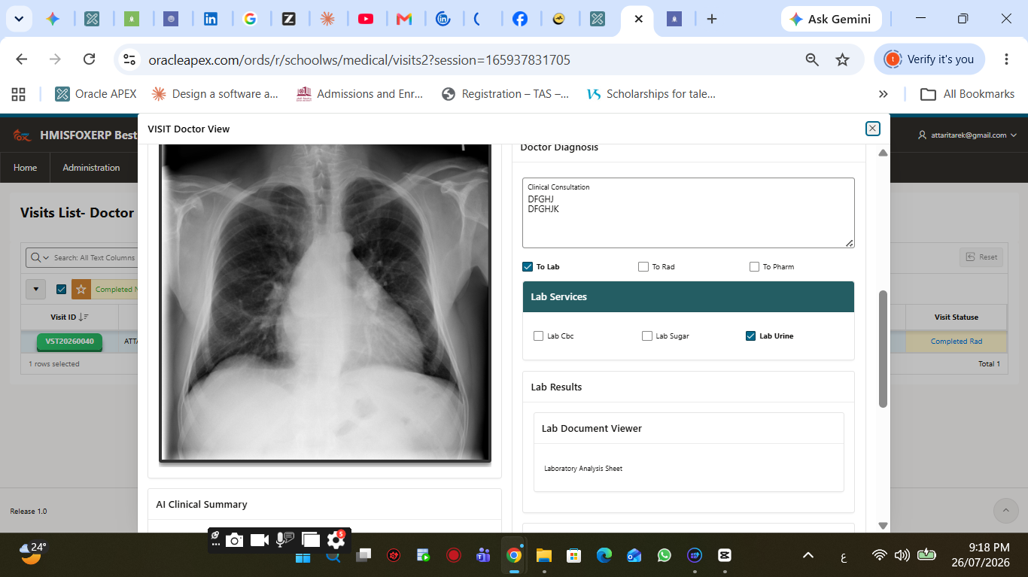The width and height of the screenshot is (1028, 577).
Task: Open the search column selector magnifier dropdown
Action: click(x=38, y=257)
